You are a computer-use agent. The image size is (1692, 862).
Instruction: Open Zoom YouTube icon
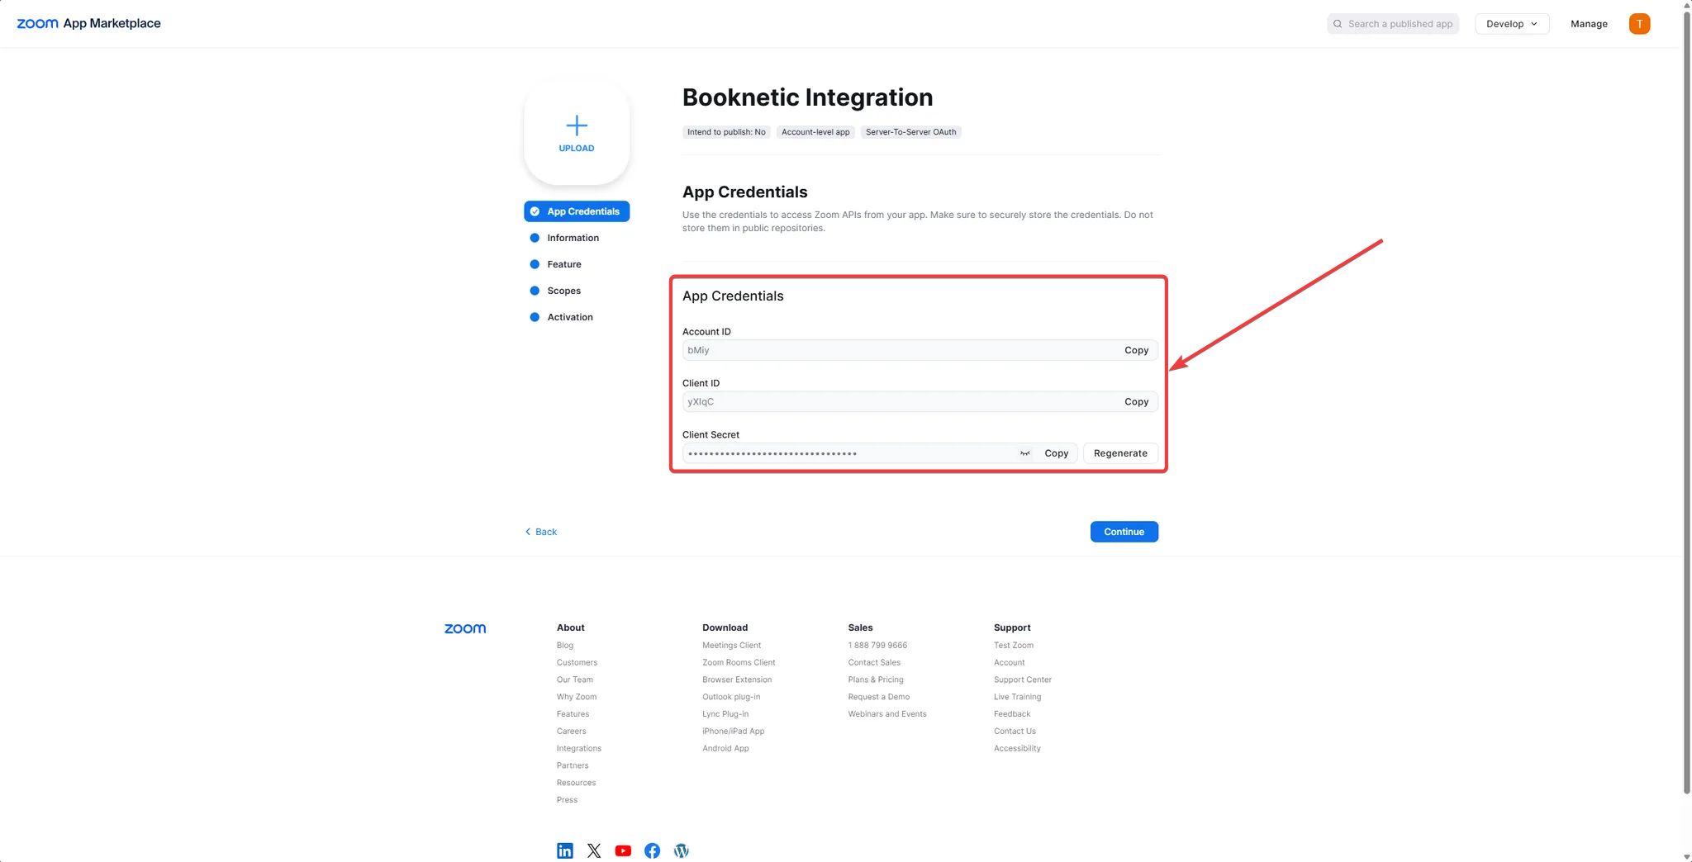623,850
